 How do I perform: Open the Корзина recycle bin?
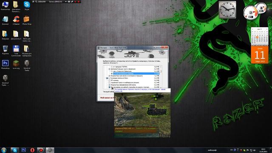(5, 50)
